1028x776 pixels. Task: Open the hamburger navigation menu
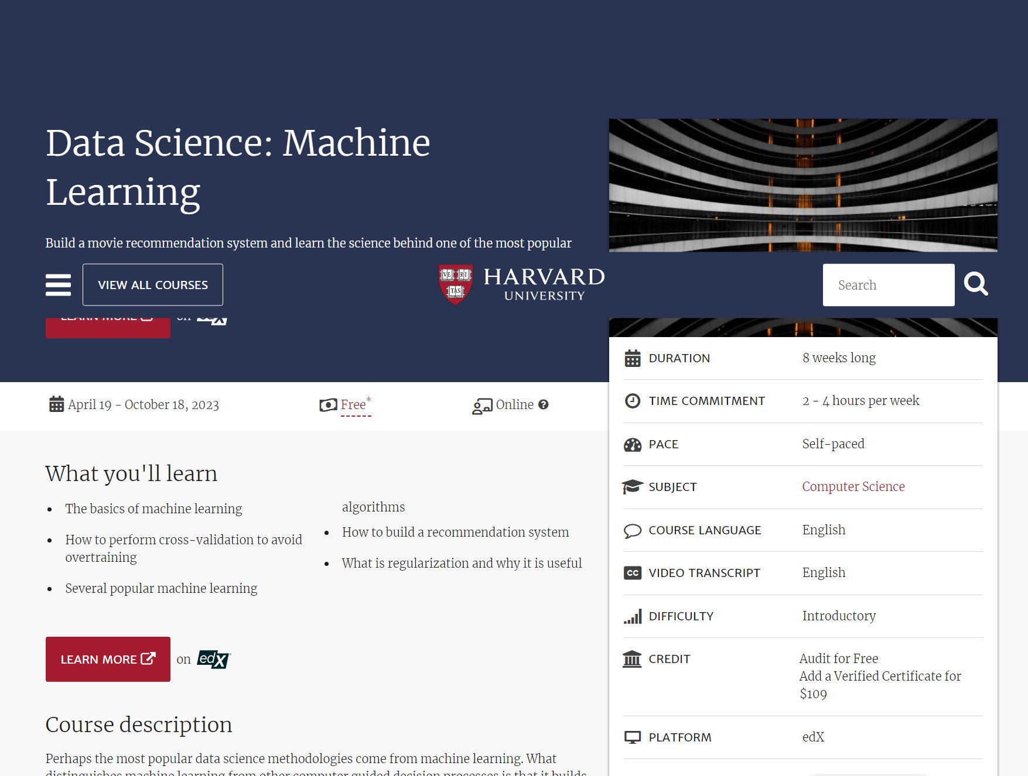tap(58, 285)
